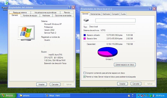Open the Herramientas tab
This screenshot has width=167, height=98.
95,14
